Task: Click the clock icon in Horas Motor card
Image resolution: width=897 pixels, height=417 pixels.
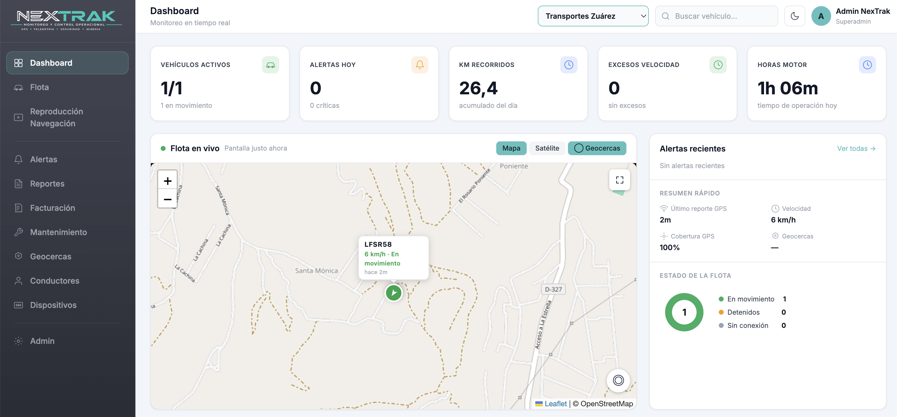Action: click(867, 65)
